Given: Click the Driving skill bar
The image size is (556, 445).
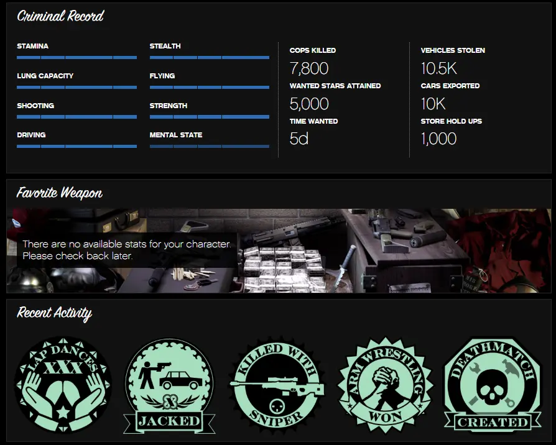Looking at the screenshot, I should pos(76,147).
